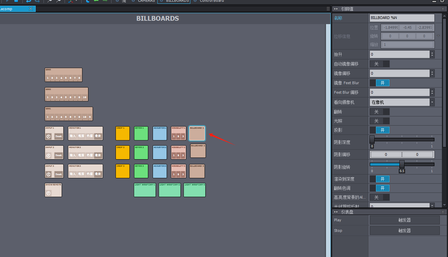Select the ADJUSTER 3 module

[160, 171]
